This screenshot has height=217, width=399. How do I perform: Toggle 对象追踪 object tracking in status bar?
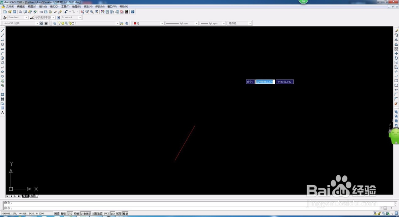click(x=97, y=214)
